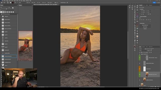Open the File menu

tap(3, 1)
